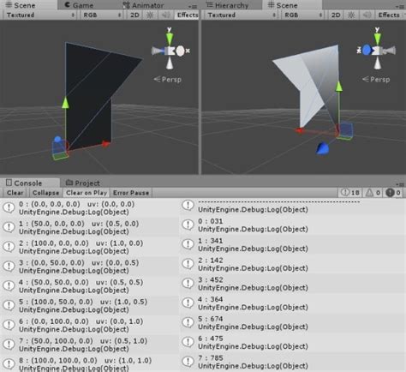Click green Y axis cone on left gizmo

(x=170, y=39)
